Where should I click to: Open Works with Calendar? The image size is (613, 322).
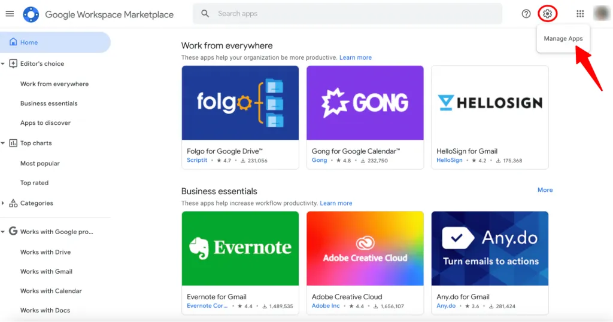tap(51, 291)
